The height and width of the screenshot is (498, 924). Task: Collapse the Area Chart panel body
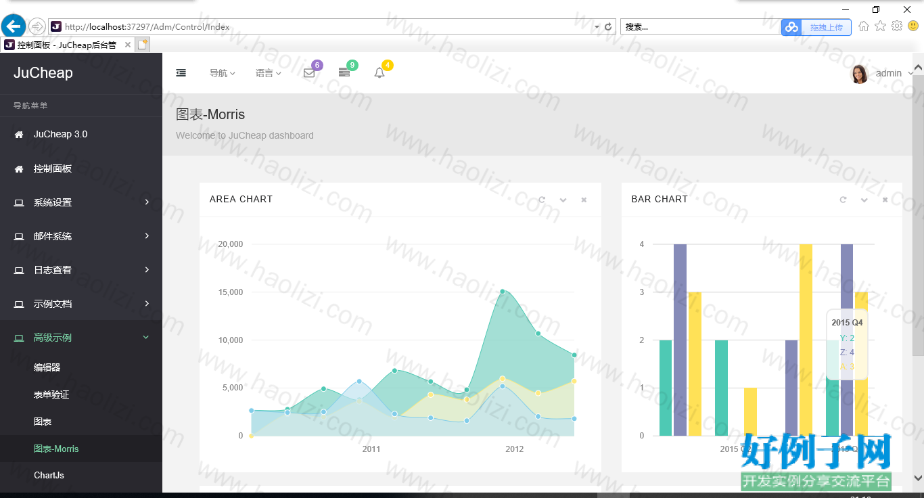(x=563, y=200)
